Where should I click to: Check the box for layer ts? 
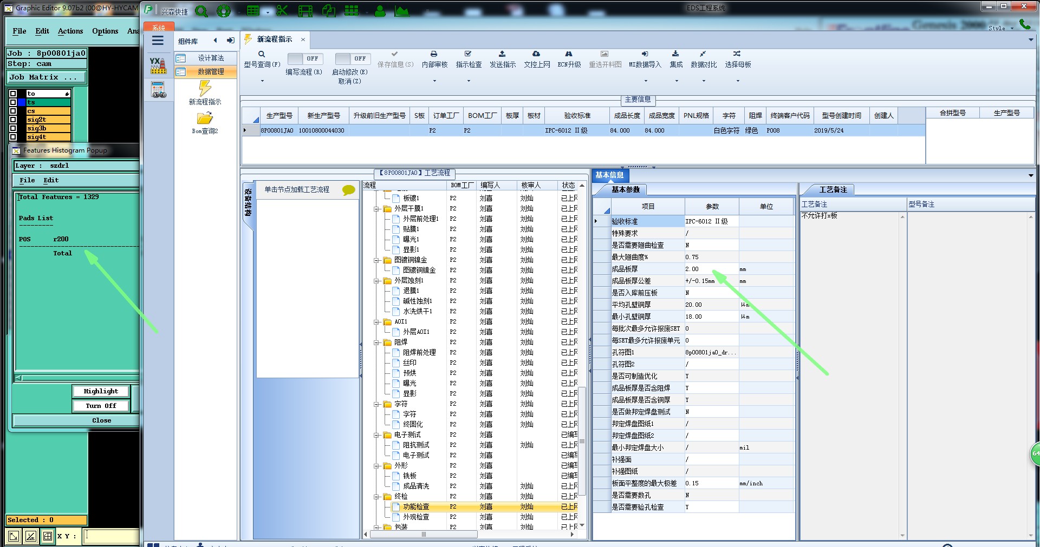13,102
